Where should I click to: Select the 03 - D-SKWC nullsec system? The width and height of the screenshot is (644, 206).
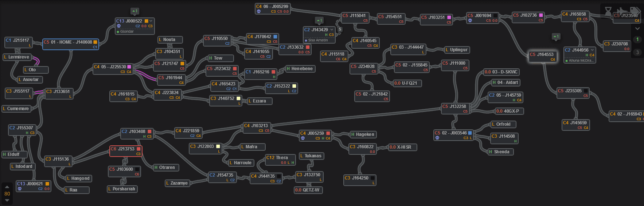click(501, 72)
